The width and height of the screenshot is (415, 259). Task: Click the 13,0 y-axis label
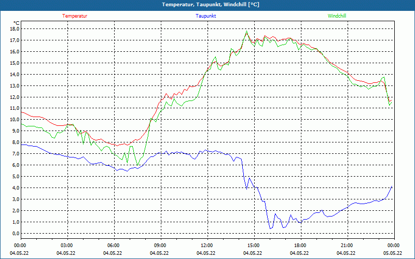pyautogui.click(x=15, y=85)
